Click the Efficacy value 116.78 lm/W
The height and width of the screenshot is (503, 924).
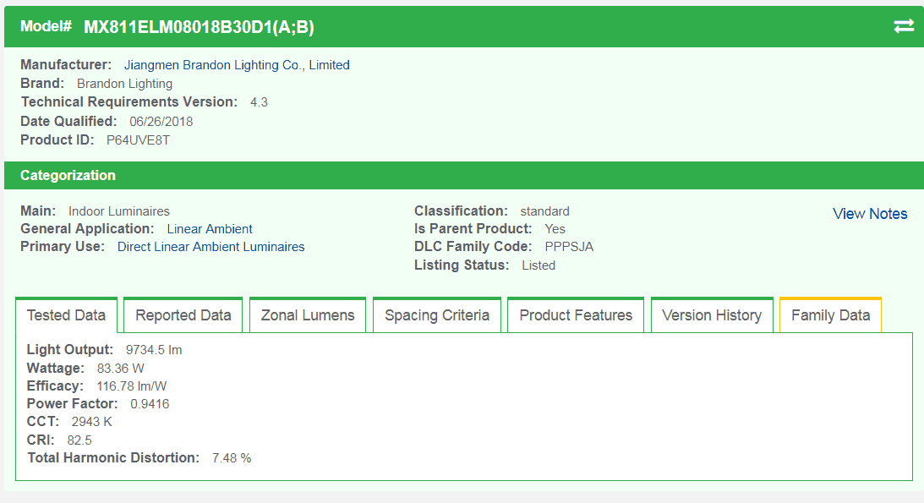132,386
